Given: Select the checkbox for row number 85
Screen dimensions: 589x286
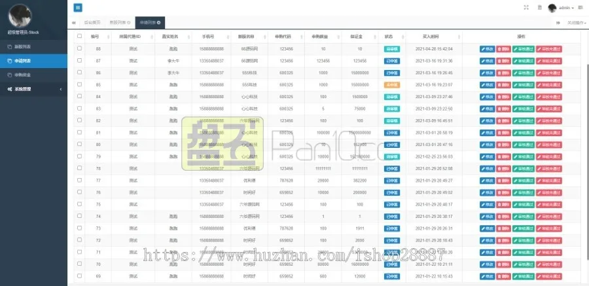Looking at the screenshot, I should (x=79, y=84).
